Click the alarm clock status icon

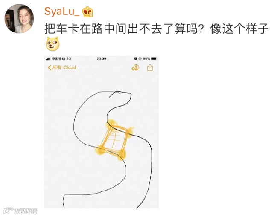click(136, 58)
